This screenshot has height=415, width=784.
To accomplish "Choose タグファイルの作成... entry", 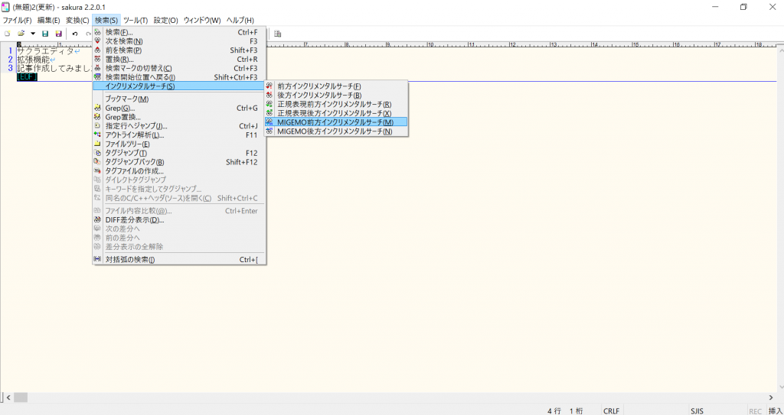I will [179, 170].
